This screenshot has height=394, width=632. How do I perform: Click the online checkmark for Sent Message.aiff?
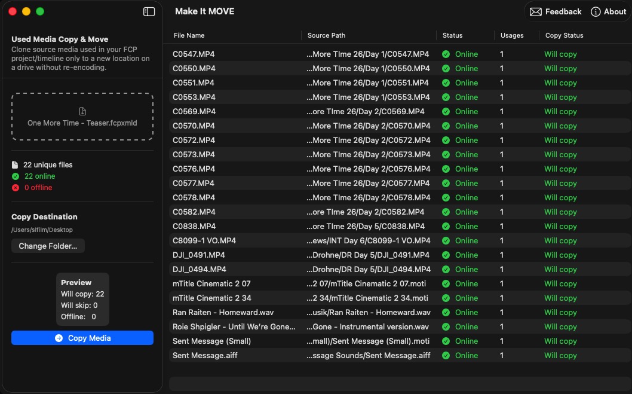[446, 355]
